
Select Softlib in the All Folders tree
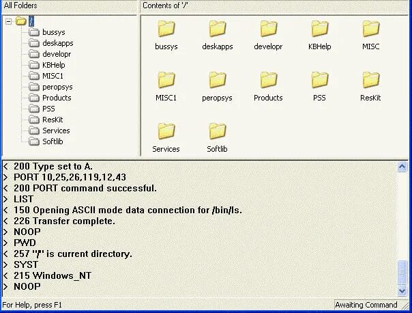[x=53, y=141]
